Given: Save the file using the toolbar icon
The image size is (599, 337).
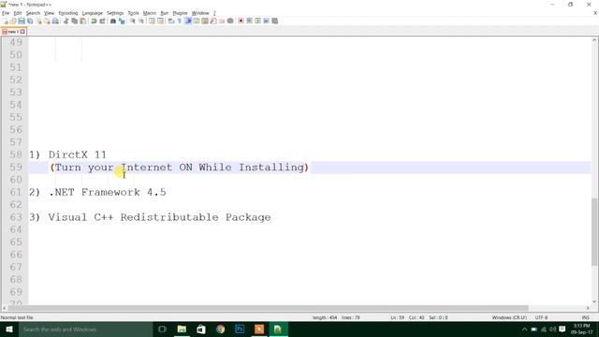Looking at the screenshot, I should 22,21.
